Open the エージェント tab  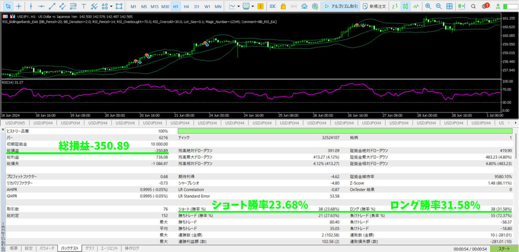click(109, 248)
